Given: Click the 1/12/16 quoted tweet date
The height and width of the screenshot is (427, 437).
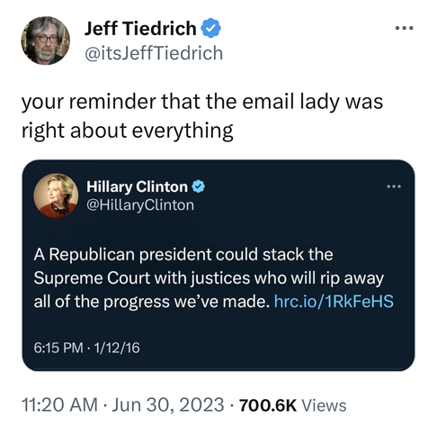Looking at the screenshot, I should (117, 348).
